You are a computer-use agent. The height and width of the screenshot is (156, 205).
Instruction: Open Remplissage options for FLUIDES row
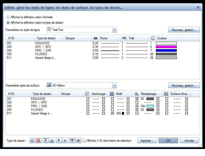(x=158, y=110)
